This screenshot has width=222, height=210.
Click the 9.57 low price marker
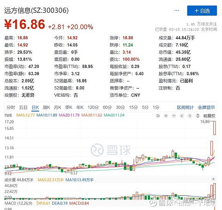[x=74, y=173]
